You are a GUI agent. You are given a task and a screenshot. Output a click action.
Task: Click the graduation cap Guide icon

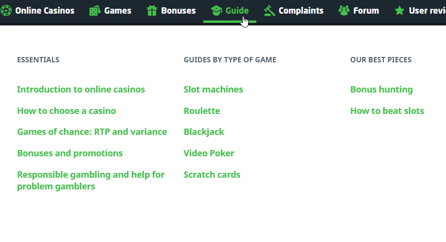click(216, 10)
